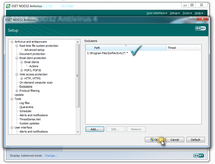Click the tree scrollbar down arrow

tap(78, 132)
